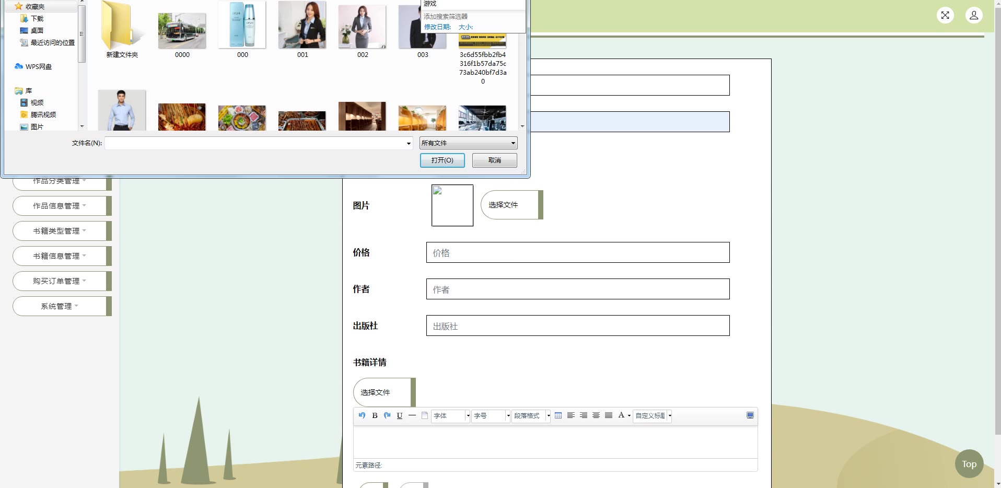This screenshot has height=488, width=1001.
Task: Open the 段落格式 paragraph format dropdown
Action: coord(531,416)
